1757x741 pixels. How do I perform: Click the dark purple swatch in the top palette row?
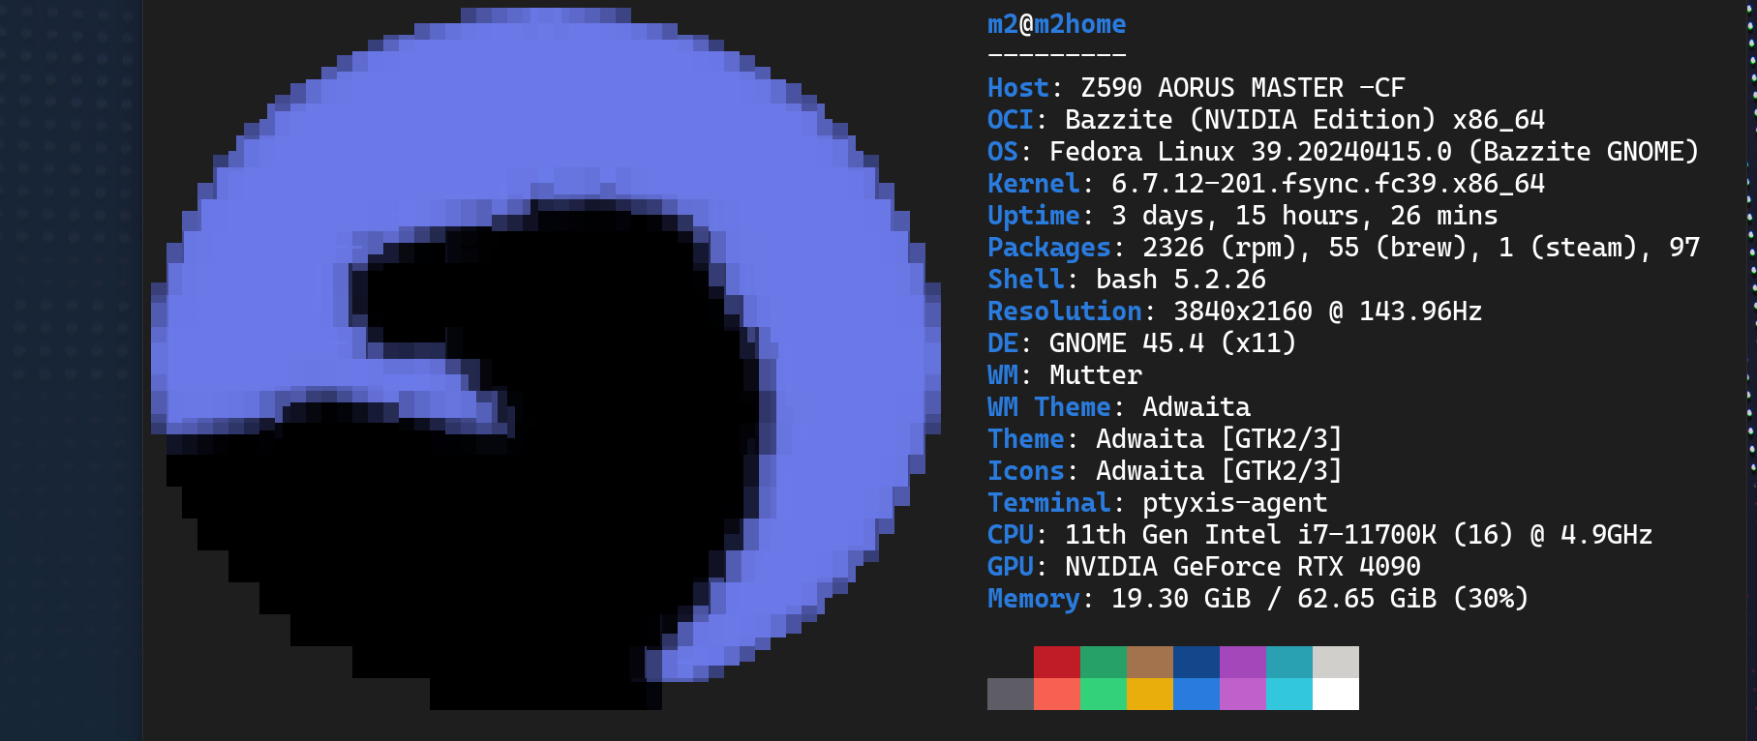1243,663
